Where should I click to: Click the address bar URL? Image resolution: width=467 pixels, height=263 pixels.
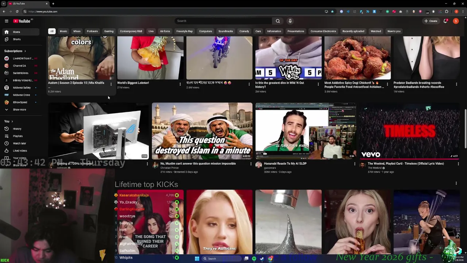(43, 11)
